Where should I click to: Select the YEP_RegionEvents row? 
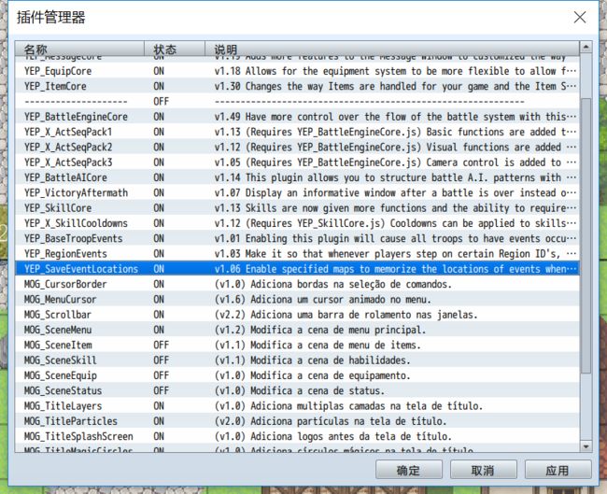pyautogui.click(x=297, y=254)
